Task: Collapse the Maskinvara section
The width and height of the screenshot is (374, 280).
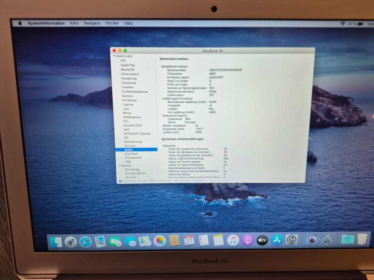Action: (x=114, y=56)
